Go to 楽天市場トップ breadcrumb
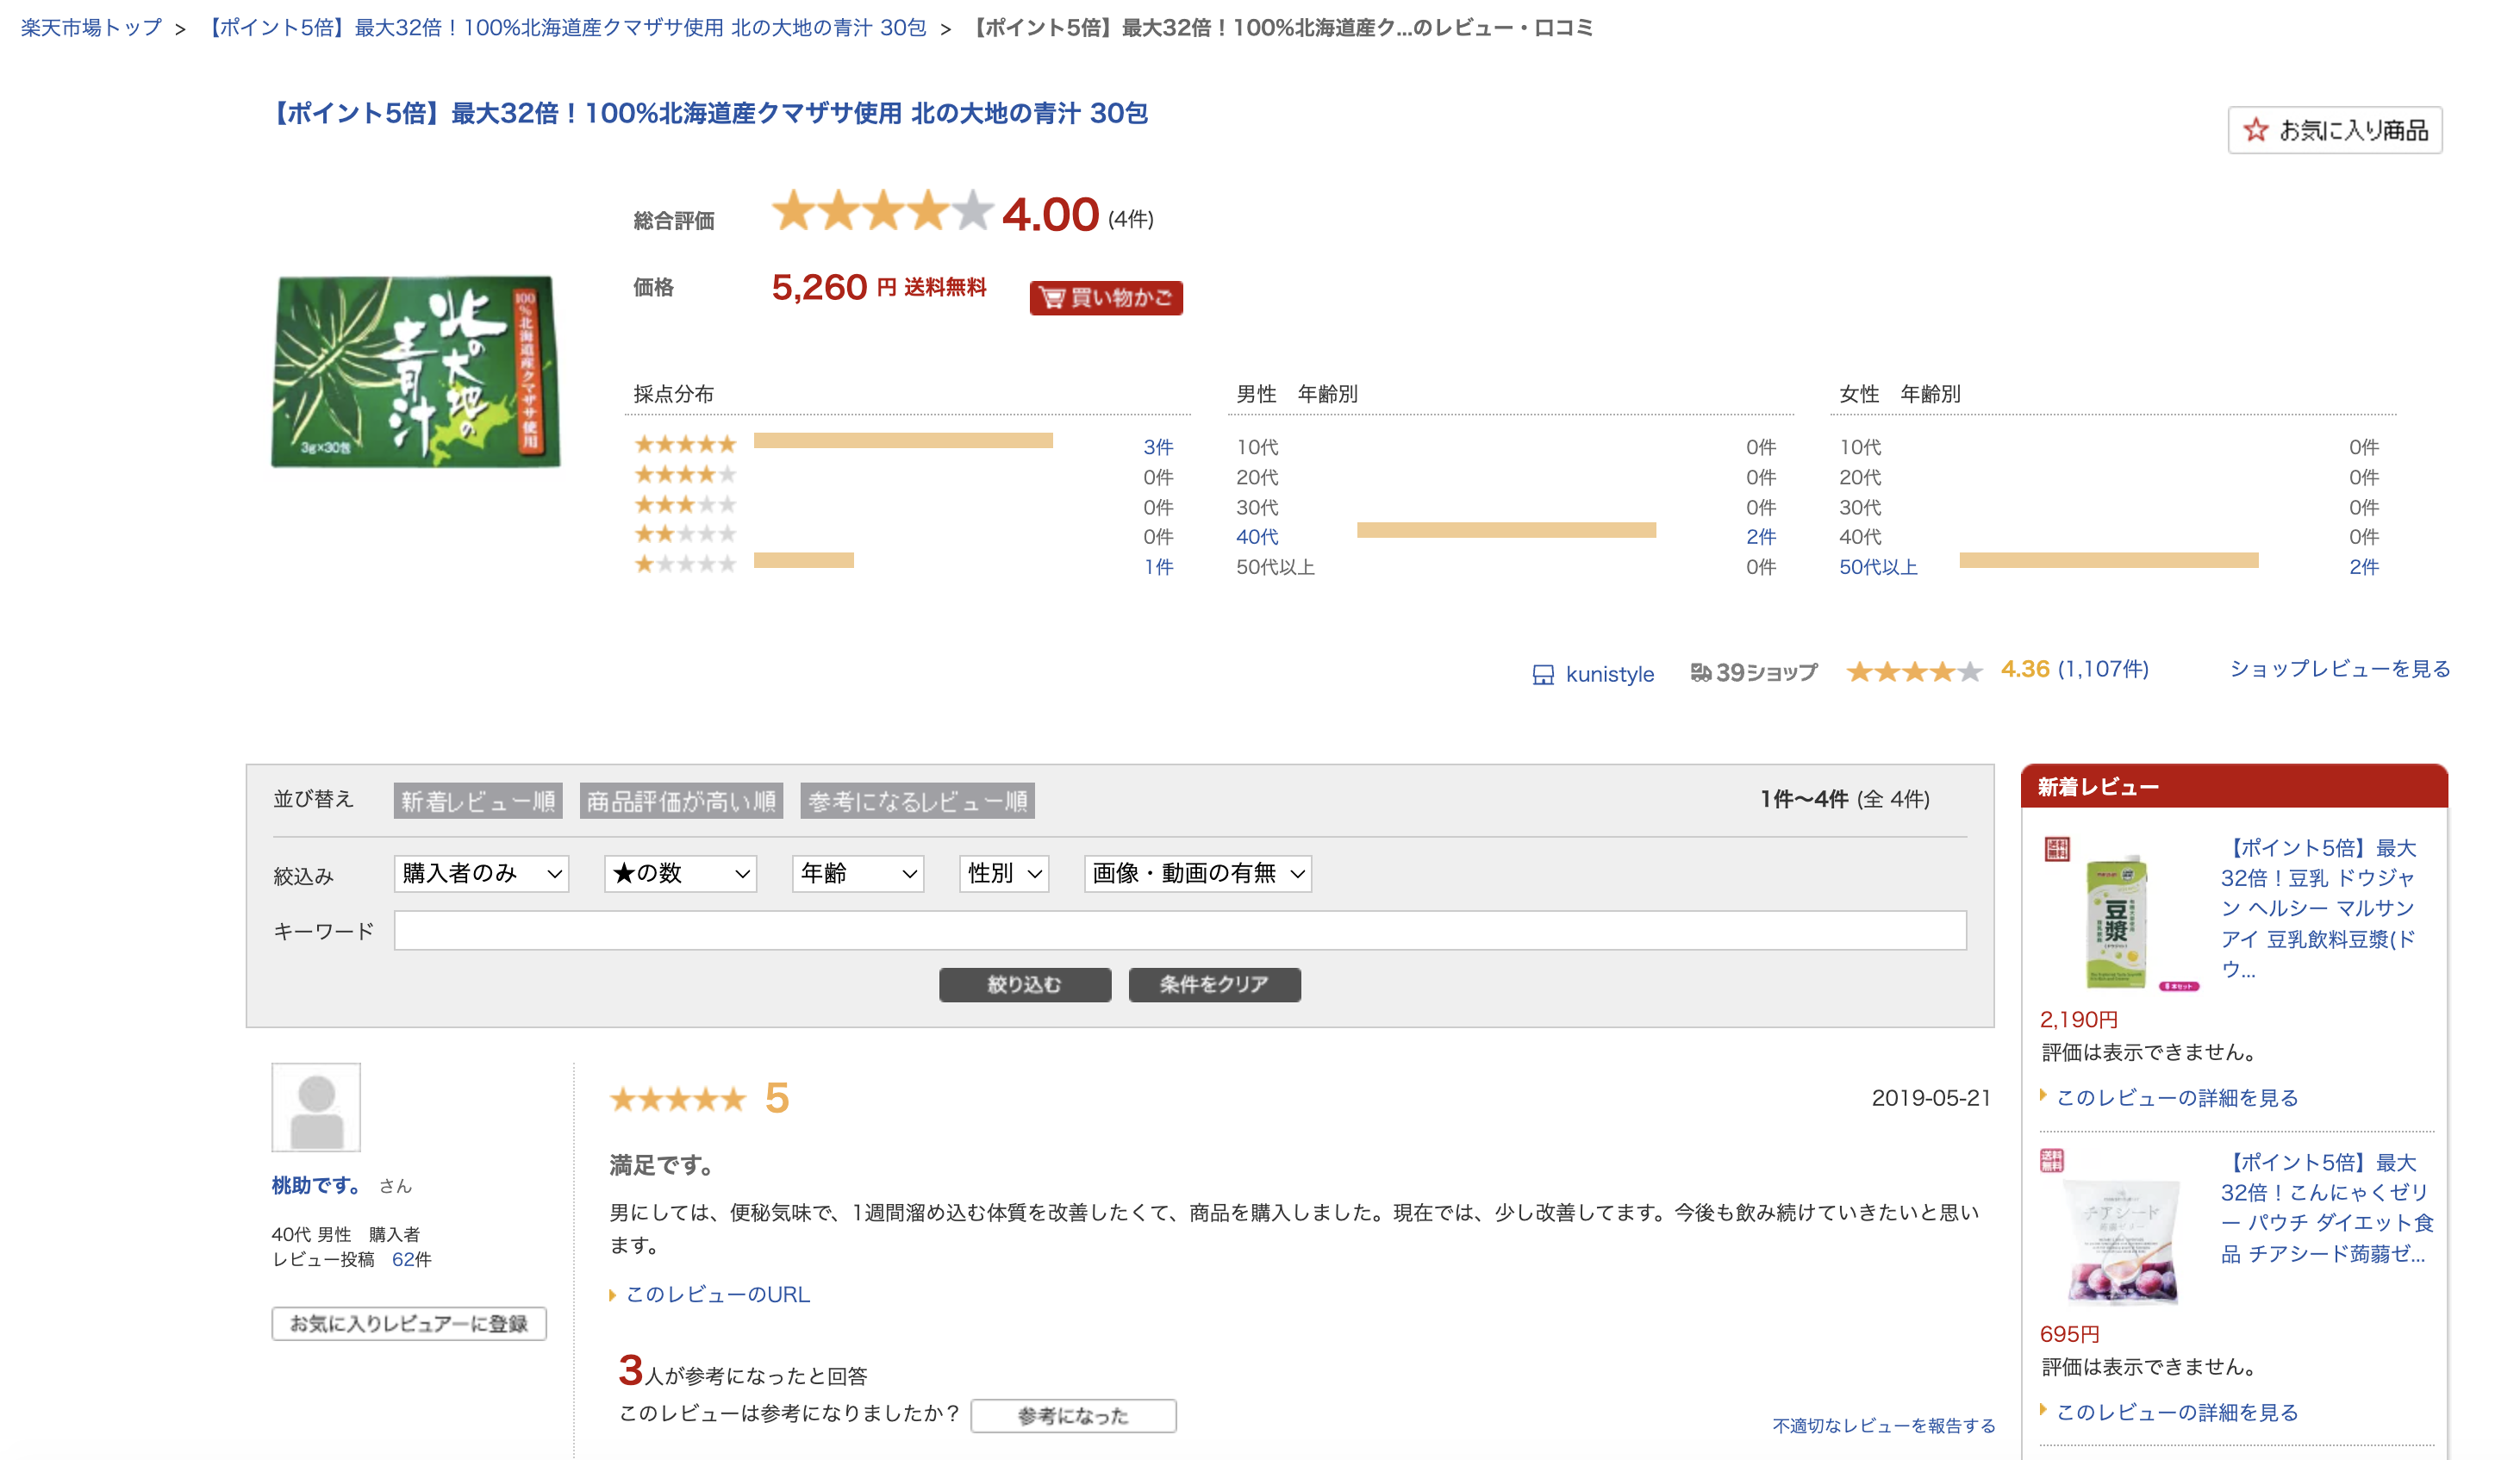This screenshot has height=1460, width=2520. (91, 28)
